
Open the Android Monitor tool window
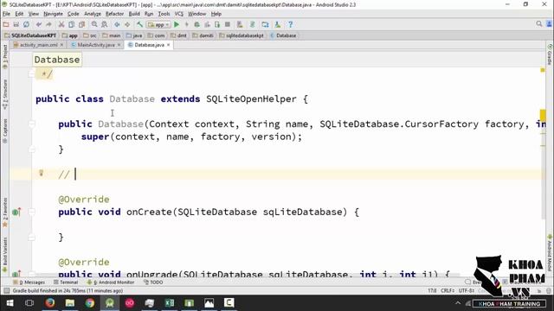[x=111, y=282]
